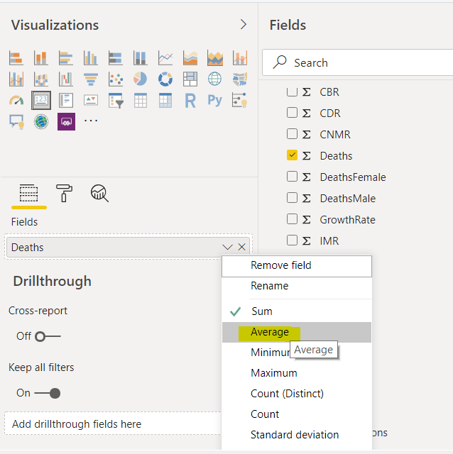Tick the DeathsFemale field checkbox
The image size is (453, 454).
(x=292, y=177)
